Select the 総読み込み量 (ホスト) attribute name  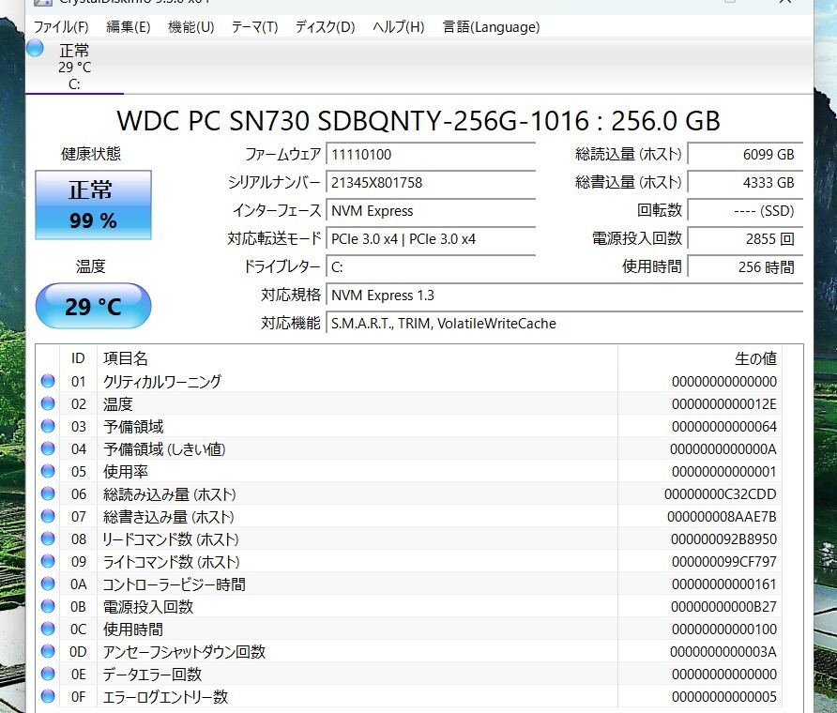click(x=169, y=494)
